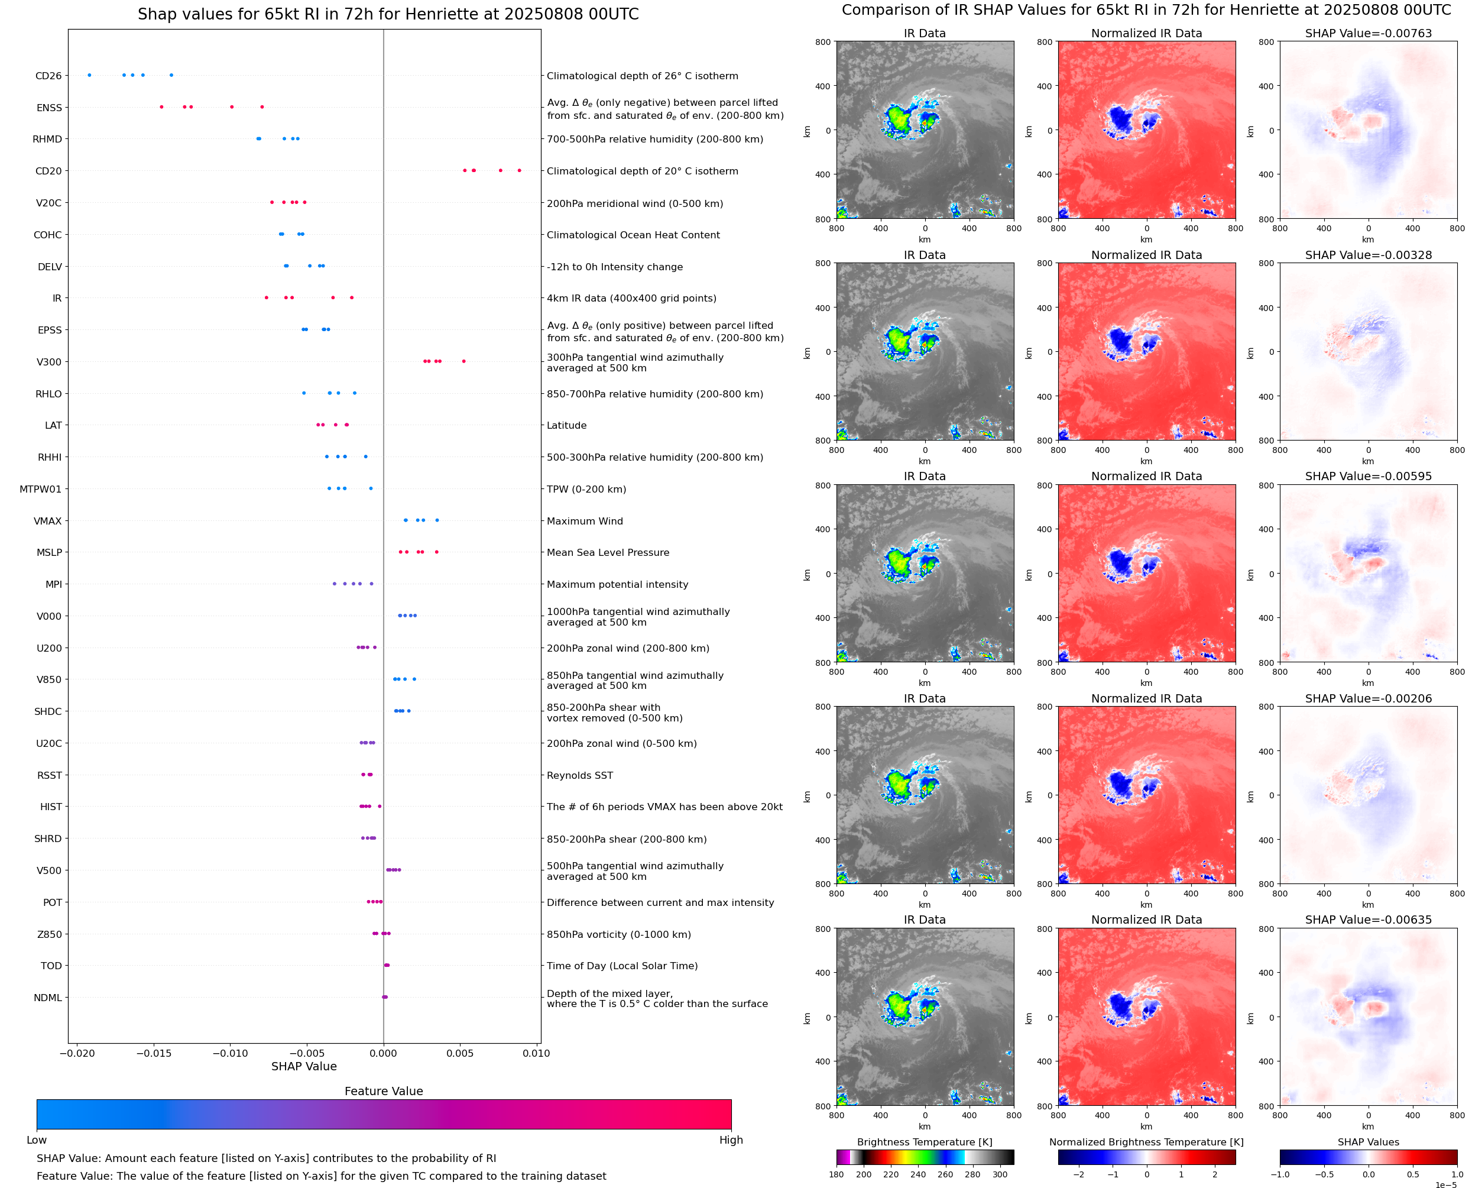Click the ENSS feature label
This screenshot has width=1472, height=1188.
[49, 108]
